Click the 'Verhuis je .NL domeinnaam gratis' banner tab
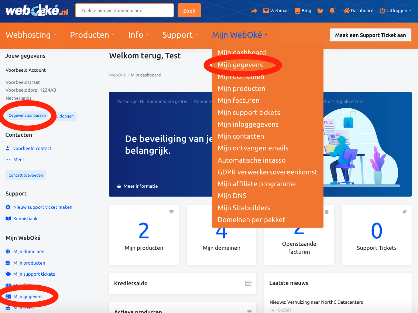418x313 pixels. click(x=152, y=101)
